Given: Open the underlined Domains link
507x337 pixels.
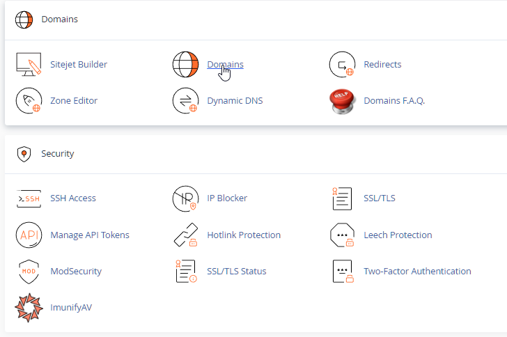Looking at the screenshot, I should click(226, 64).
